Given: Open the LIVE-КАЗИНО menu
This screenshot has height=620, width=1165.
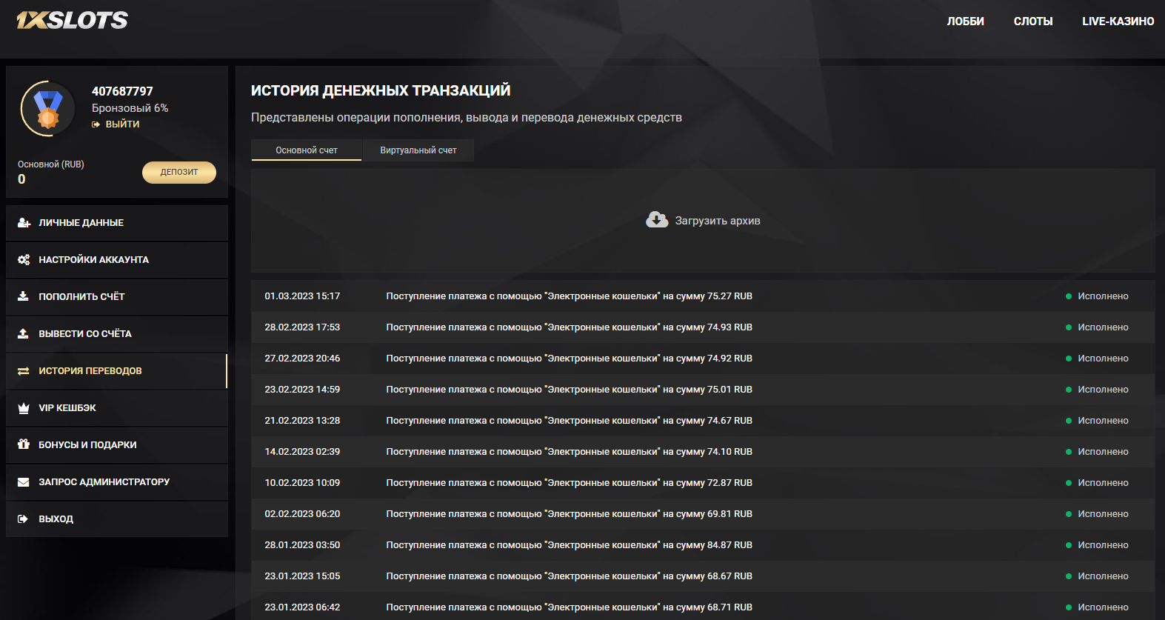Looking at the screenshot, I should pyautogui.click(x=1118, y=21).
